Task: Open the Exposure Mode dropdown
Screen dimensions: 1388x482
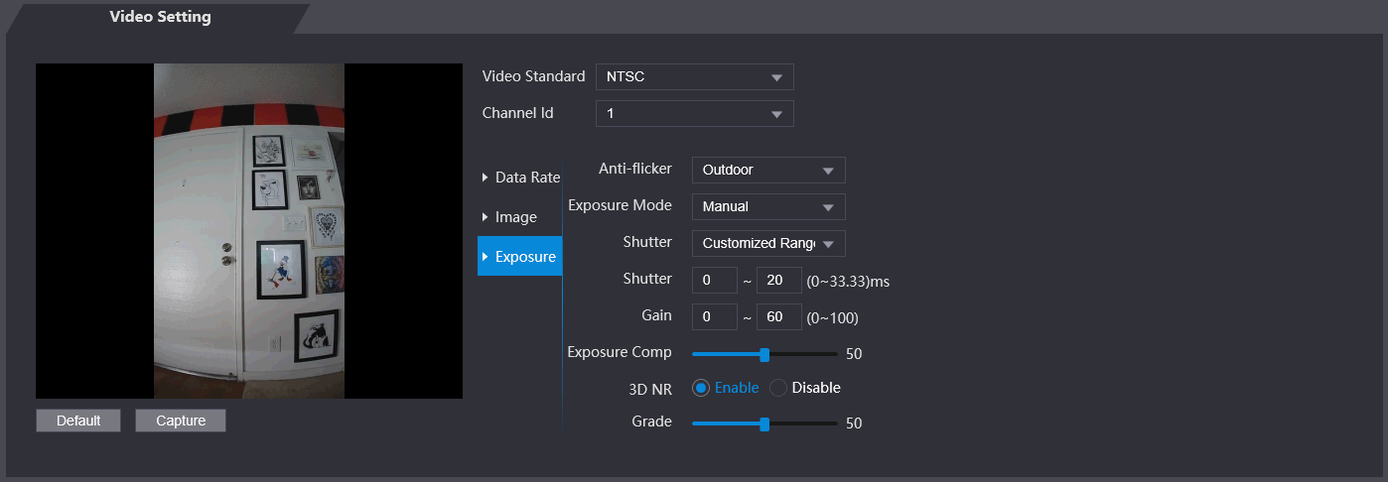Action: [x=767, y=206]
